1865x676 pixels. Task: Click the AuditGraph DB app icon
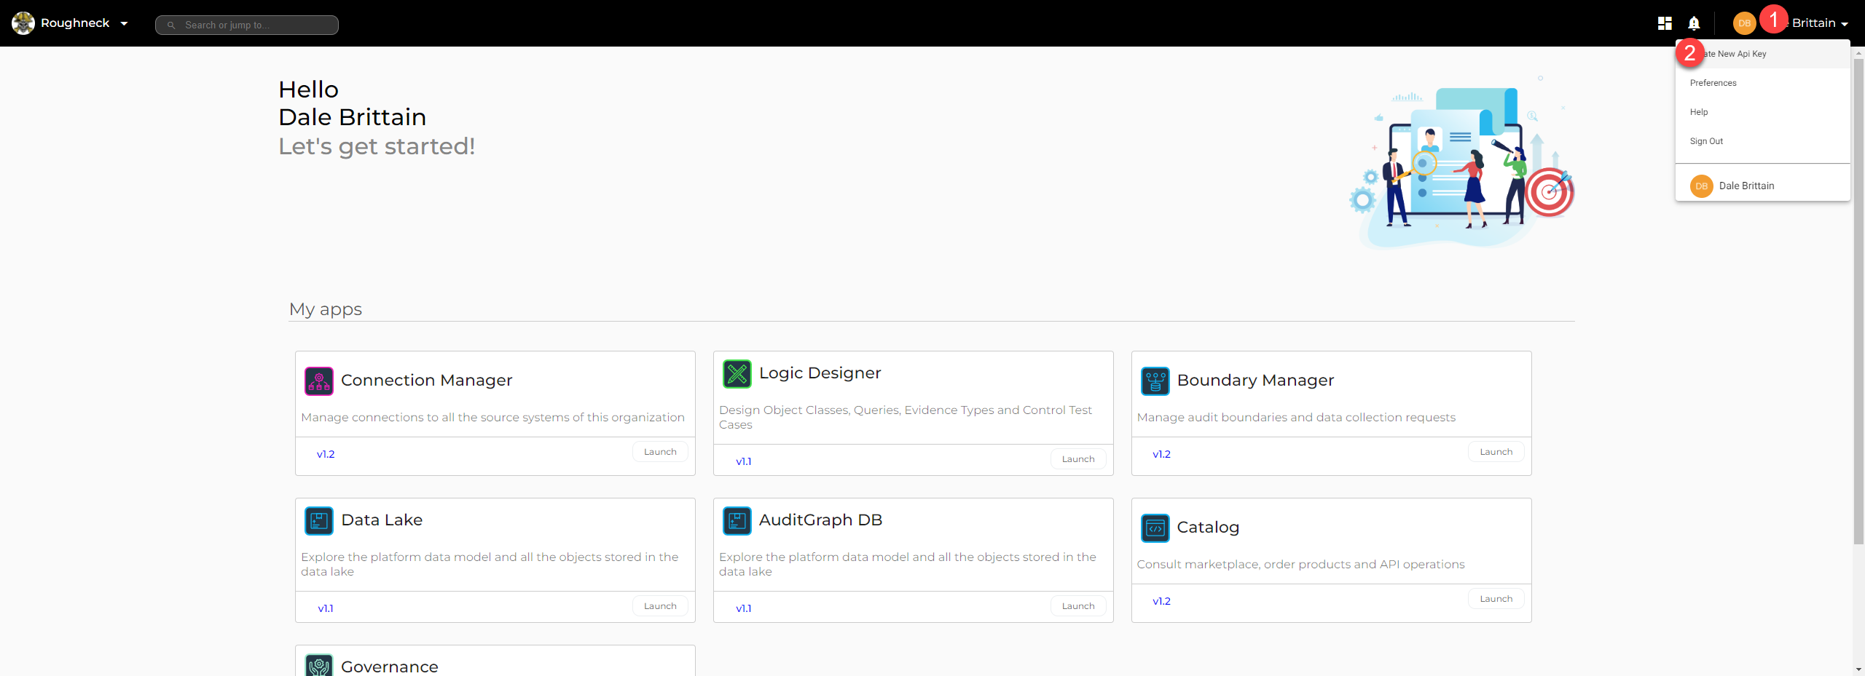point(737,521)
